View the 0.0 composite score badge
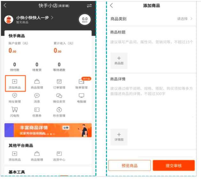 85,19
